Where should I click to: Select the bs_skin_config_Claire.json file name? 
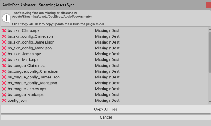30,36
